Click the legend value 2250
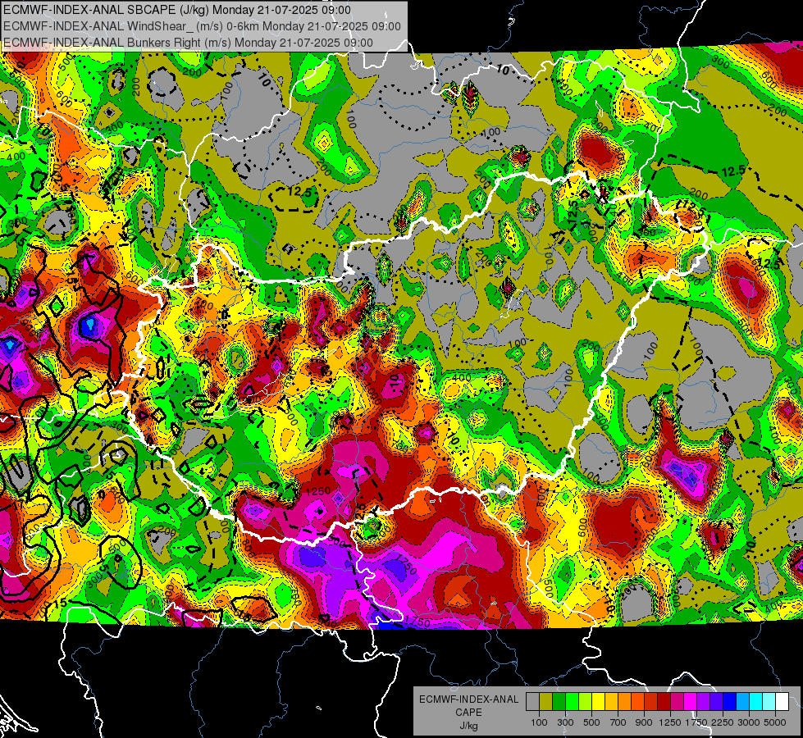This screenshot has height=738, width=803. tap(723, 722)
